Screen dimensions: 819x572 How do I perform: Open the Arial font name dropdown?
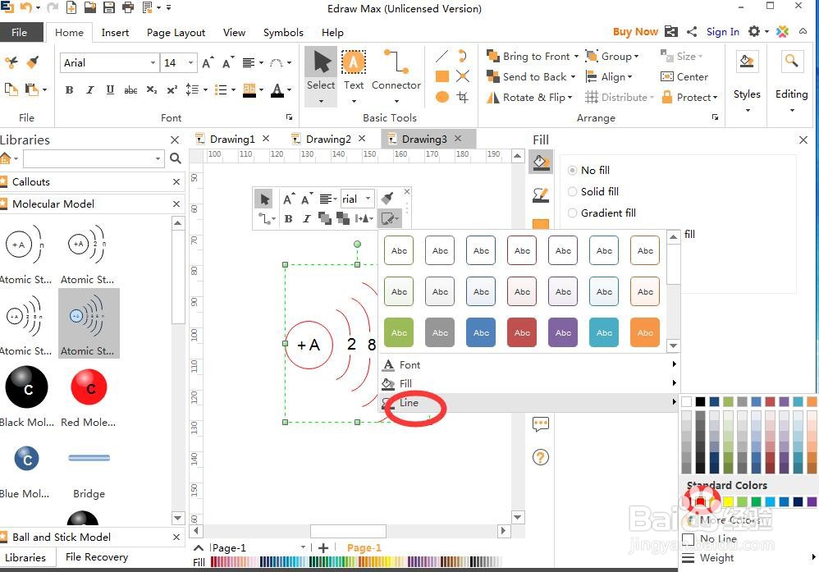pos(153,62)
